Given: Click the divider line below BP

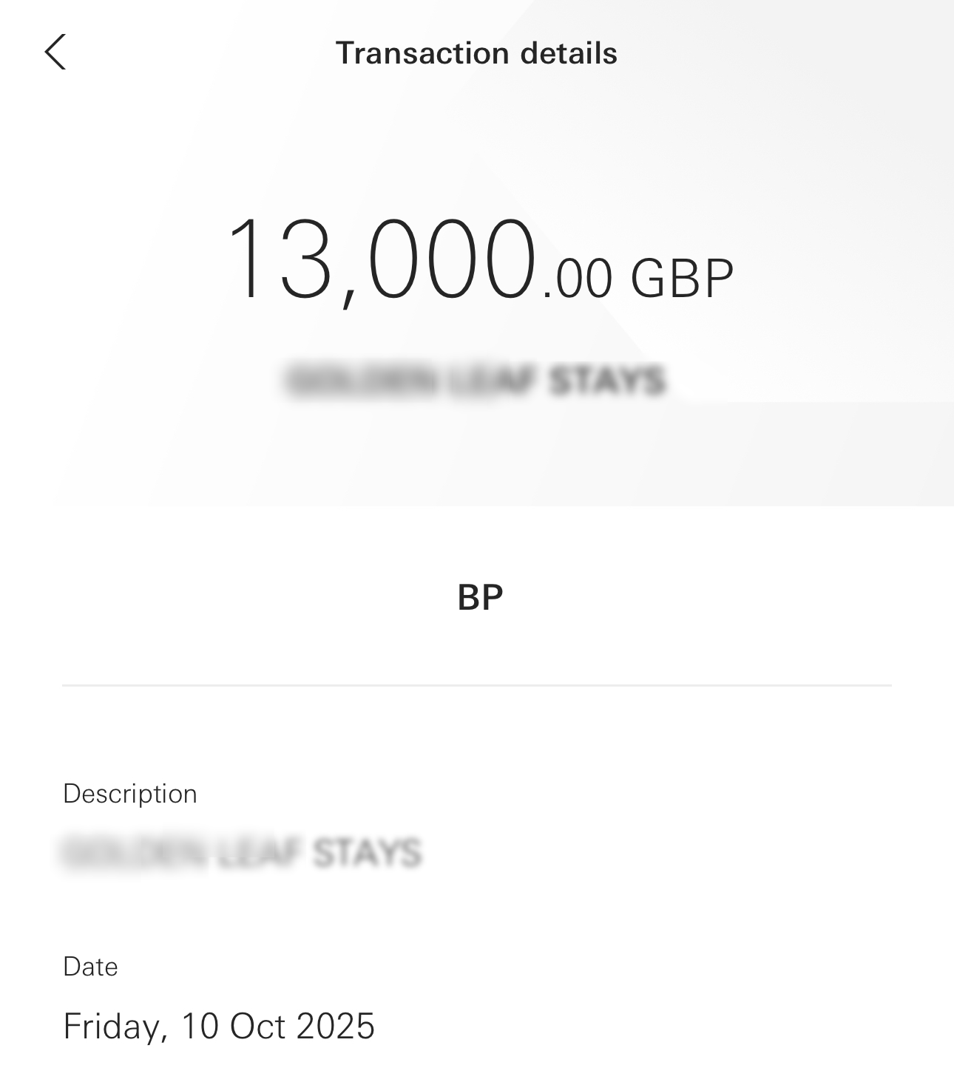Looking at the screenshot, I should tap(477, 685).
